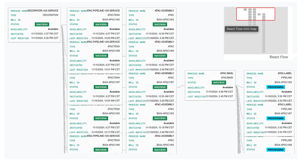Click PROCESSING badge of ATAC-LABEL well B004-AP0C1W8
Viewport: 304px width, 163px height.
click(x=275, y=150)
